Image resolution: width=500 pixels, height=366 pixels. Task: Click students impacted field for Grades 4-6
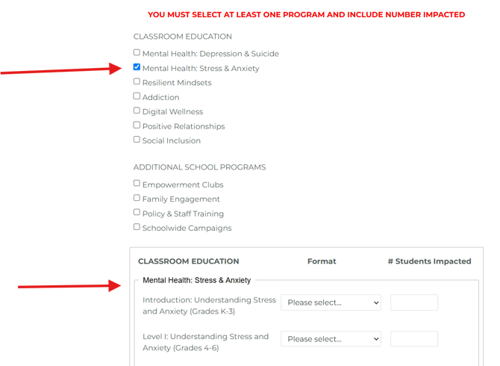click(x=414, y=339)
